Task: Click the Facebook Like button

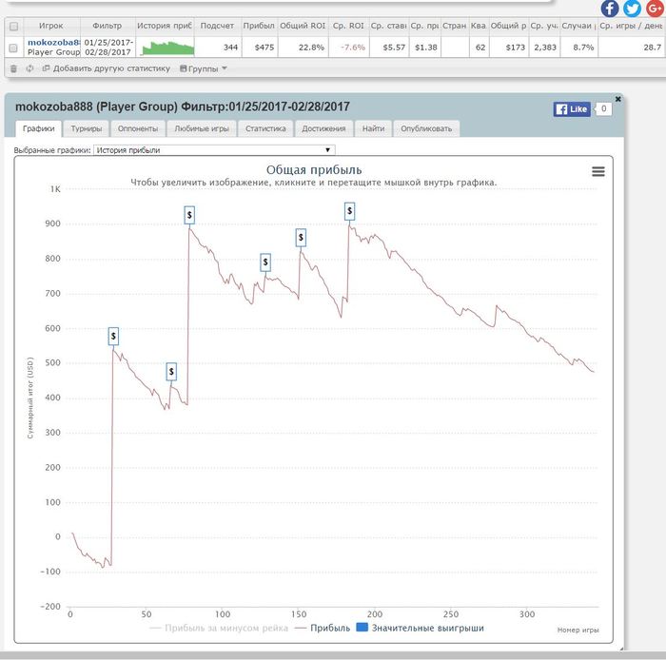Action: [x=572, y=109]
